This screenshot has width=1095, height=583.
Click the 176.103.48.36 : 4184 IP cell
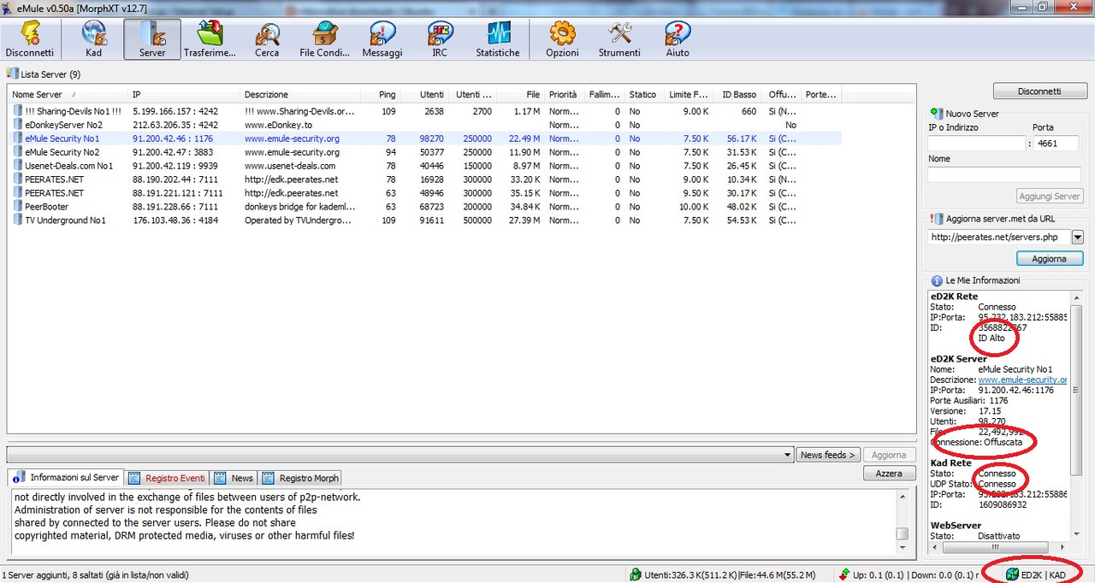[x=175, y=221]
